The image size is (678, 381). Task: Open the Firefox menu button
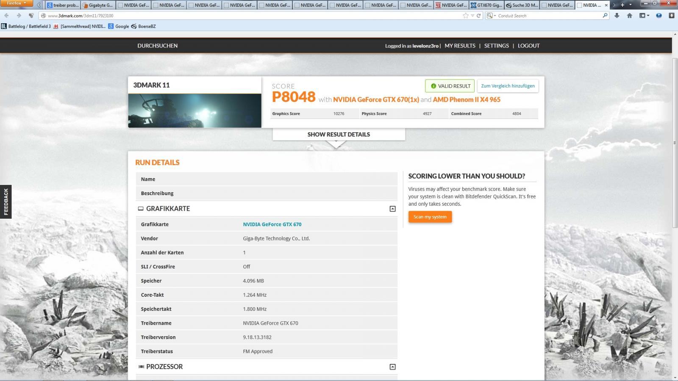click(16, 3)
